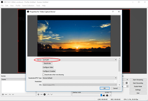
Task: Add a new scene with the plus icon in Scenes
Action: pos(3,94)
